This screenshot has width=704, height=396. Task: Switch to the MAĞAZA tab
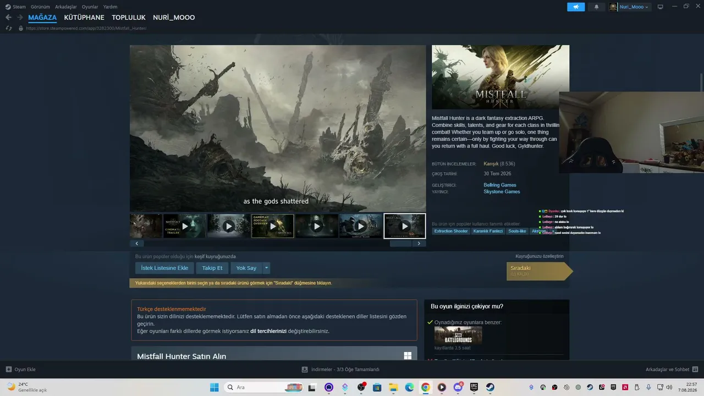coord(42,18)
